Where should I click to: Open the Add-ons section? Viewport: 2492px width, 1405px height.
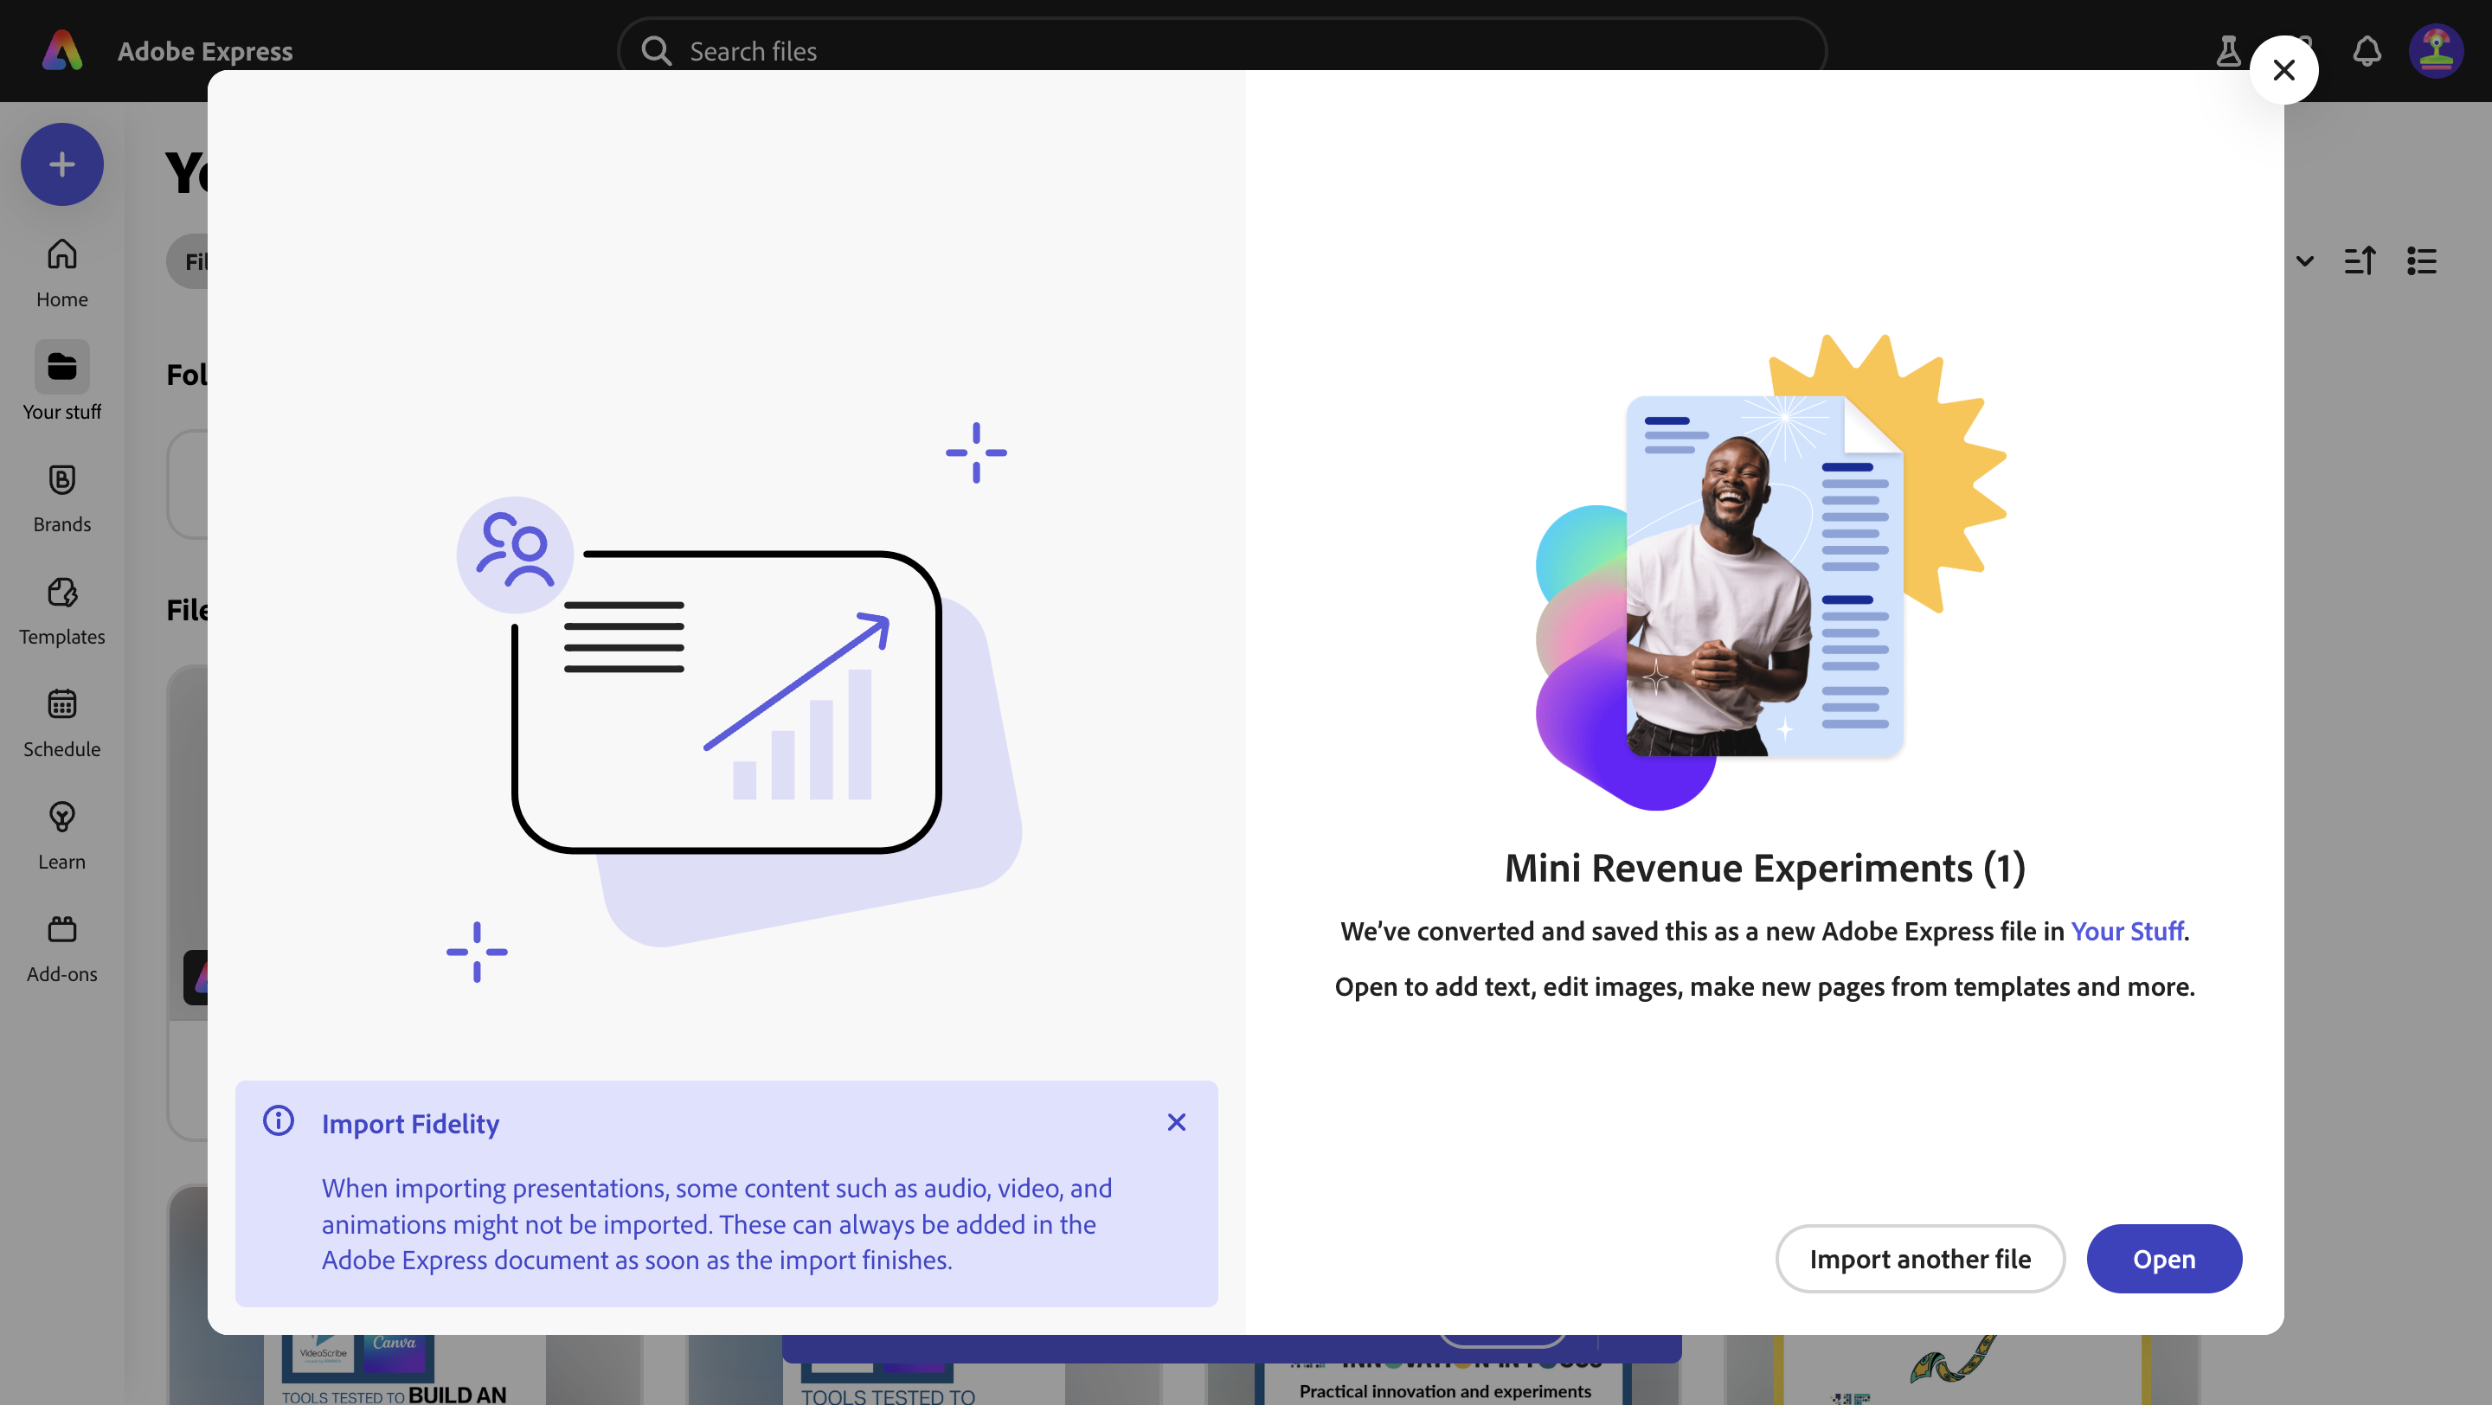[x=62, y=946]
